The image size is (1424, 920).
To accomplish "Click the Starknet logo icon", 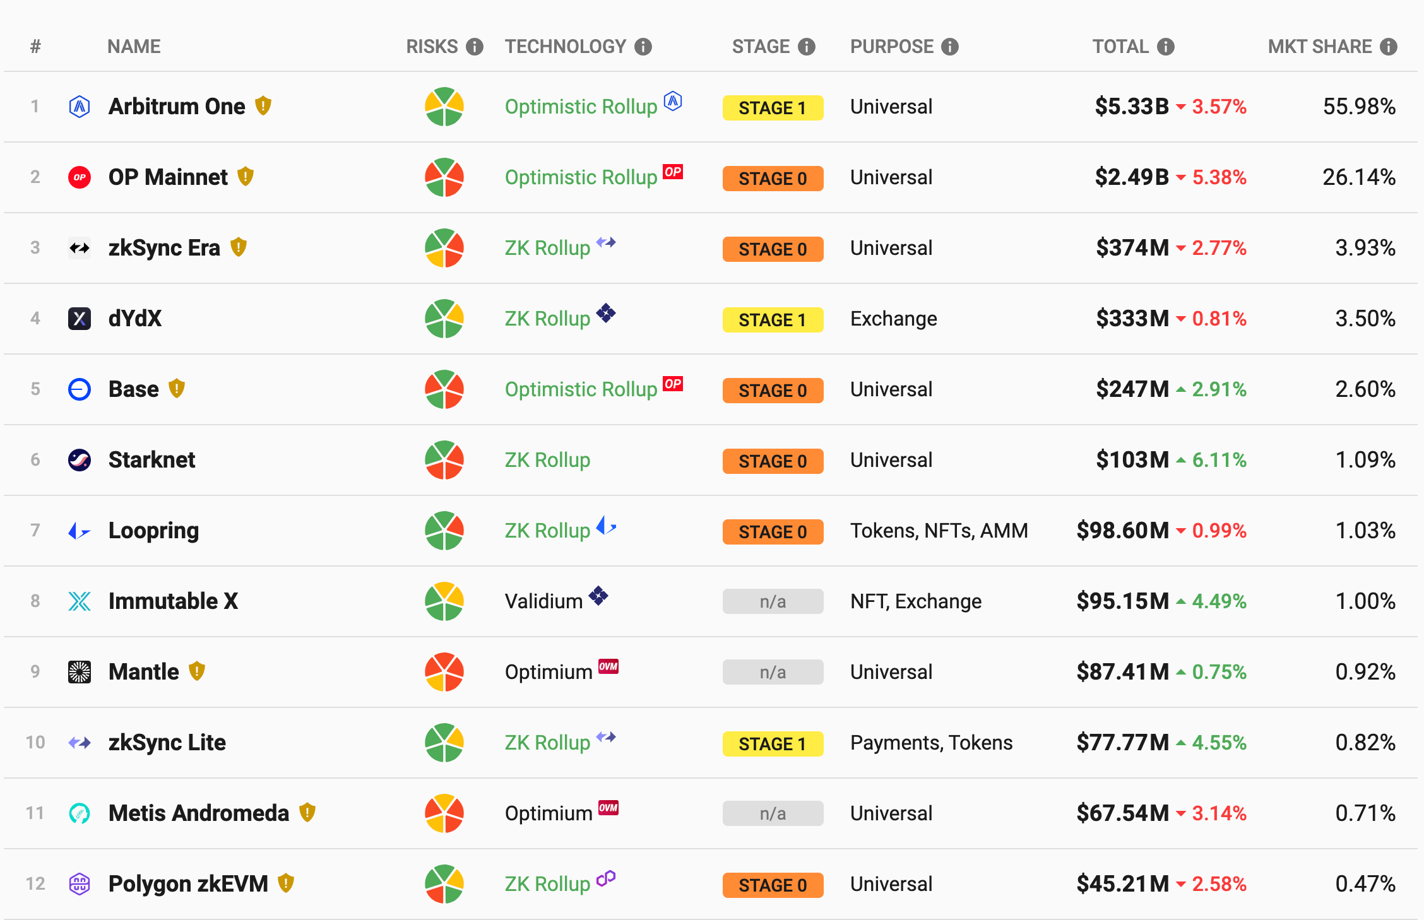I will tap(80, 460).
